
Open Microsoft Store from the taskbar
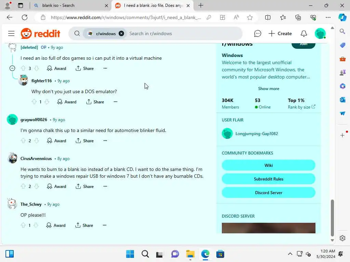click(220, 254)
